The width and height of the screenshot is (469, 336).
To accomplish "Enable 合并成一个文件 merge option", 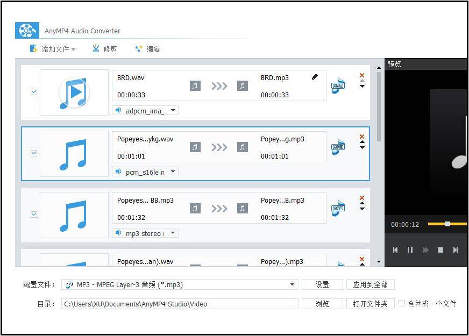I will (400, 303).
